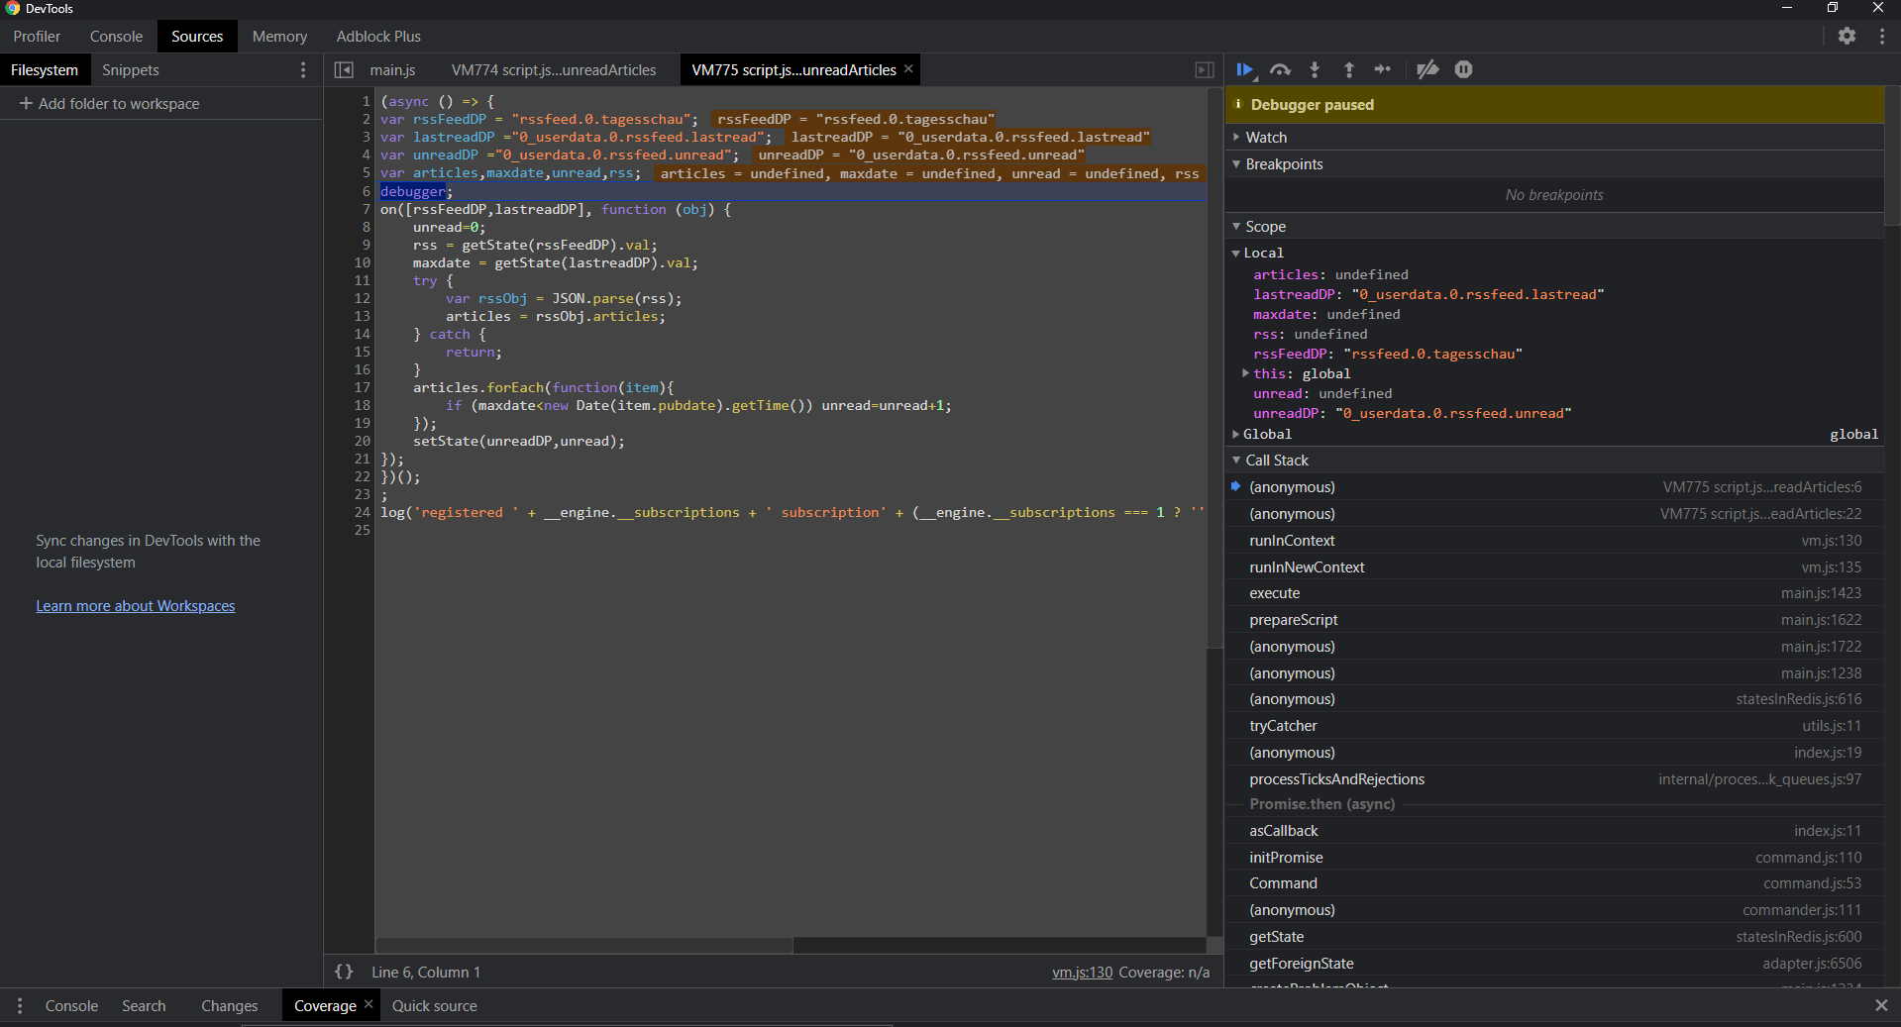Click the unreadDP value in Local scope

click(1453, 413)
